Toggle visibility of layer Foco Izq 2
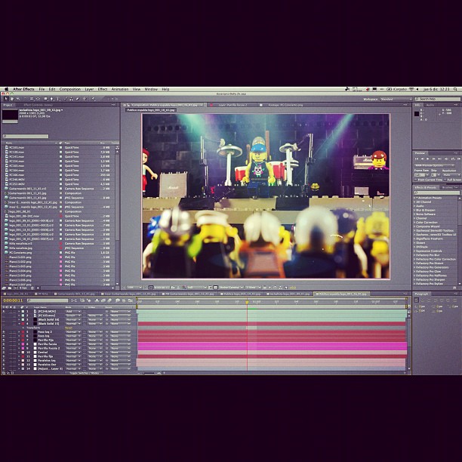The image size is (462, 462). pyautogui.click(x=4, y=331)
